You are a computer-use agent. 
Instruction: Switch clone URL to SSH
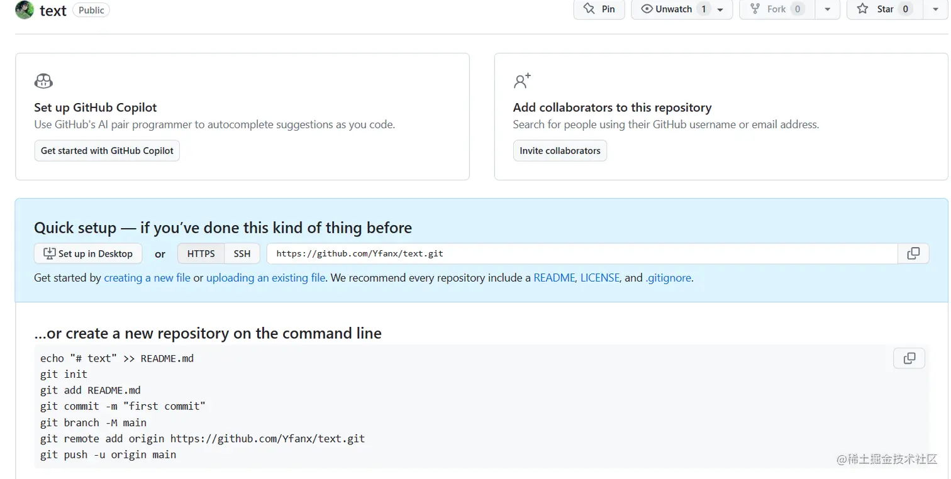pyautogui.click(x=242, y=253)
